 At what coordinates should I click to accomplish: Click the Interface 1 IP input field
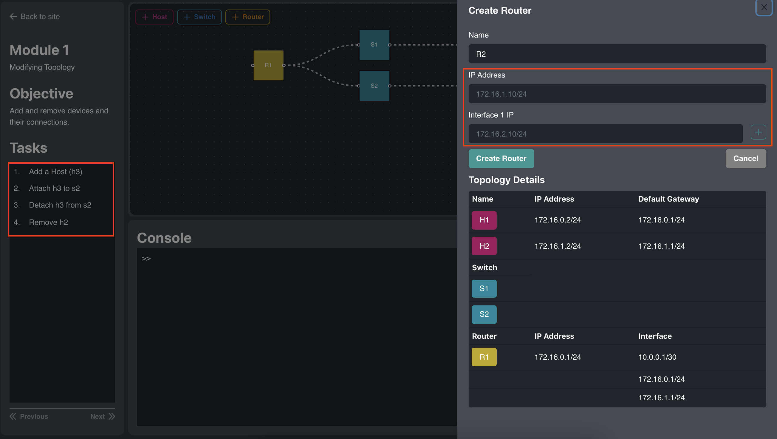point(605,134)
